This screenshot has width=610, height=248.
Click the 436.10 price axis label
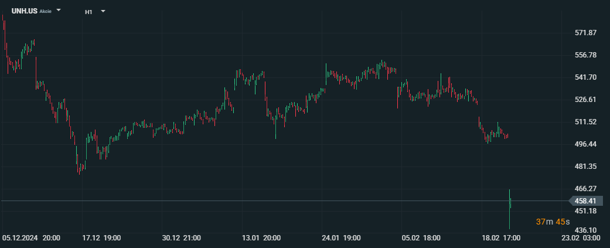point(585,230)
